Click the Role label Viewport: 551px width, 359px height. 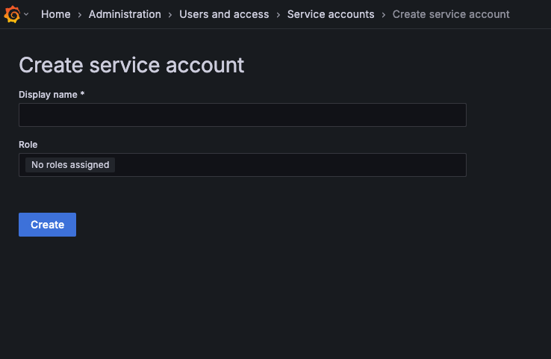pos(28,145)
